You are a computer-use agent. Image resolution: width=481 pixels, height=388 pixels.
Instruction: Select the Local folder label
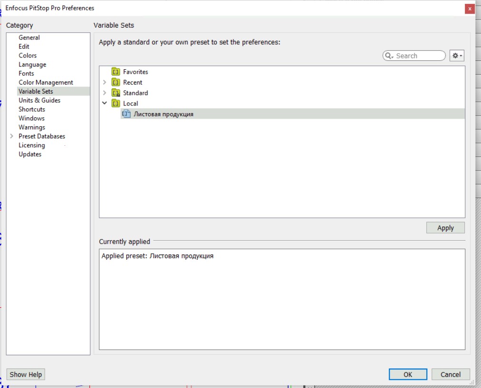130,103
